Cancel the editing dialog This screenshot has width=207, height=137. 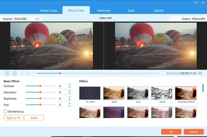(194, 132)
